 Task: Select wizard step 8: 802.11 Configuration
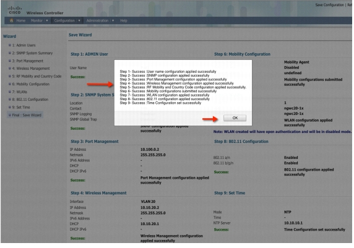pyautogui.click(x=30, y=100)
